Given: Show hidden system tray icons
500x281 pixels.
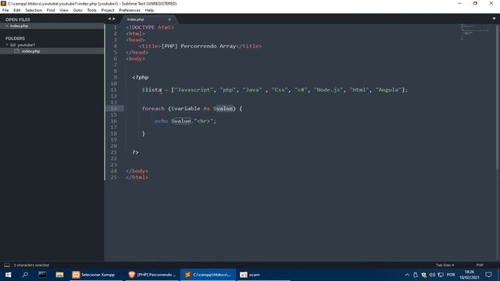Looking at the screenshot, I should (407, 275).
